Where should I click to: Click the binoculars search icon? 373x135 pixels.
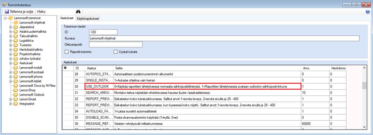78,11
